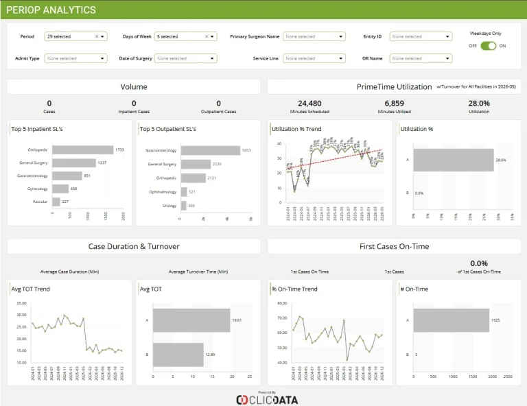Toggle the Weekdays Only switch
Screen dimensions: 527x406
(488, 46)
